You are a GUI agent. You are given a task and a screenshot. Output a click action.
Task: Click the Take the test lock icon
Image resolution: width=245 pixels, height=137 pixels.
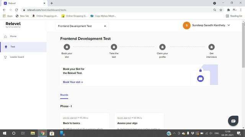pyautogui.click(x=114, y=47)
